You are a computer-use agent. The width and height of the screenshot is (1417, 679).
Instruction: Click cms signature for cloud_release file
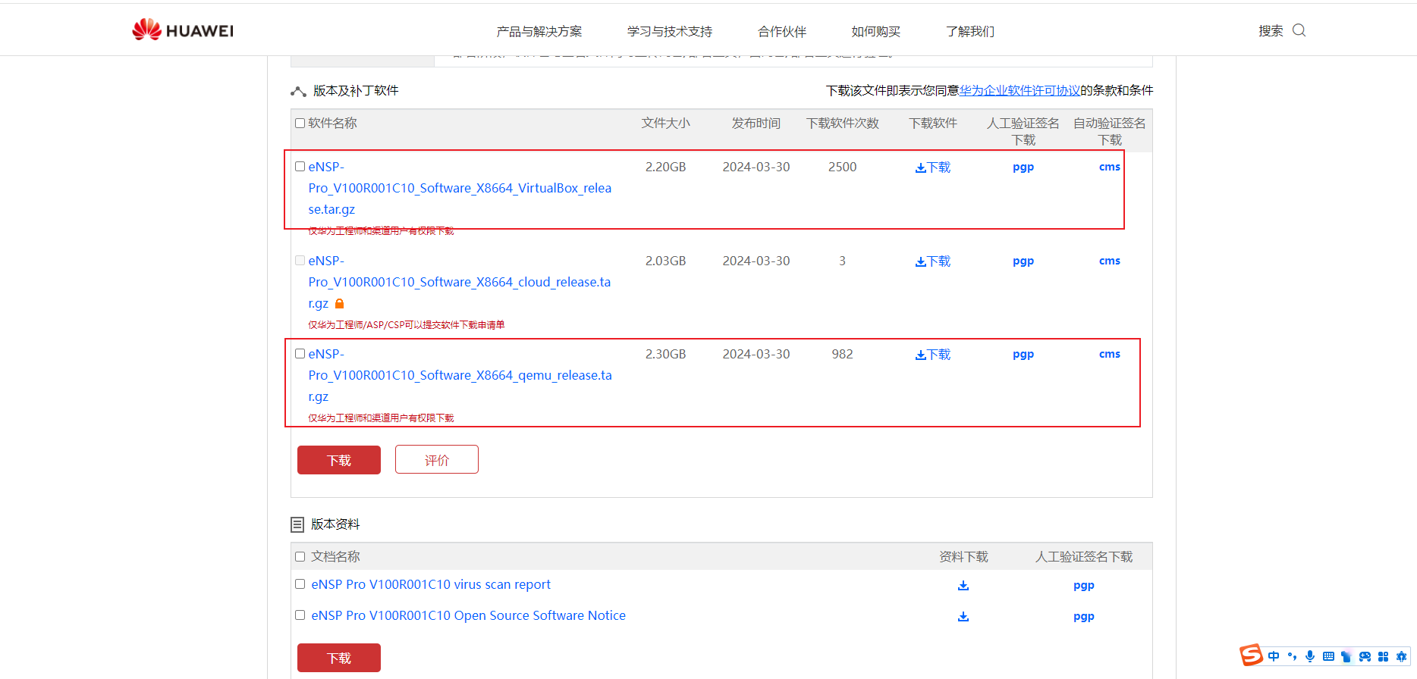(1110, 261)
